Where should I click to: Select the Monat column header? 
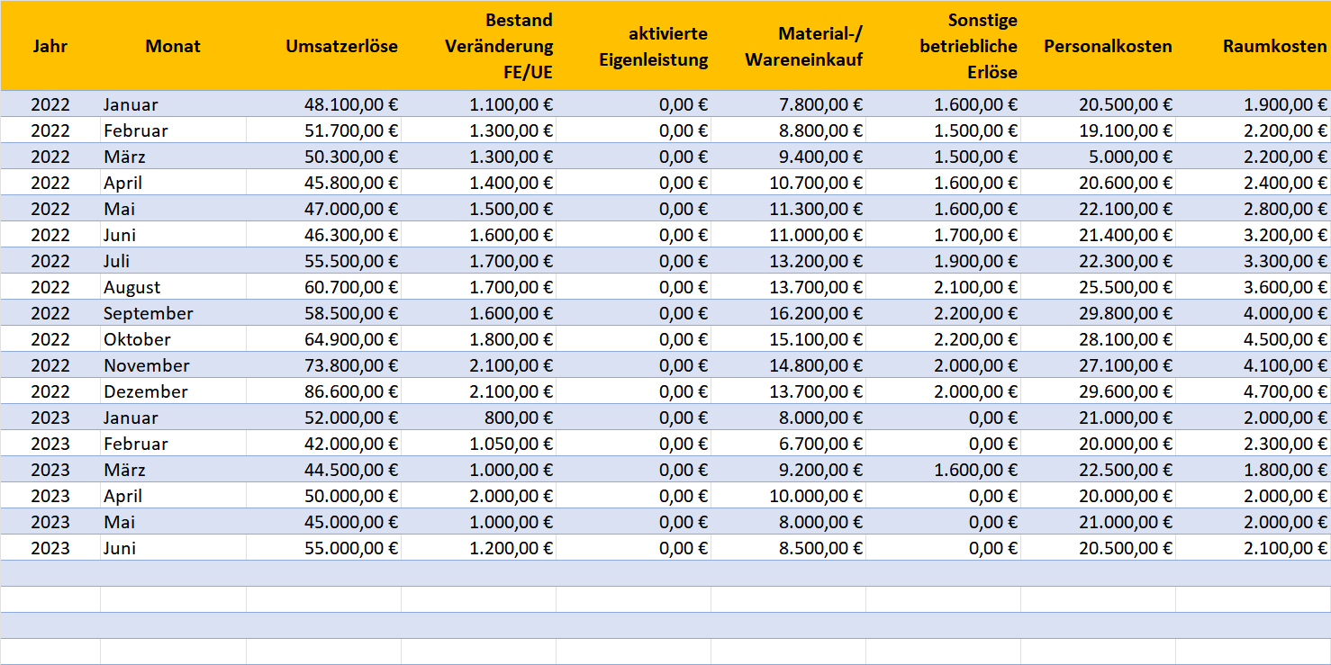pyautogui.click(x=173, y=46)
